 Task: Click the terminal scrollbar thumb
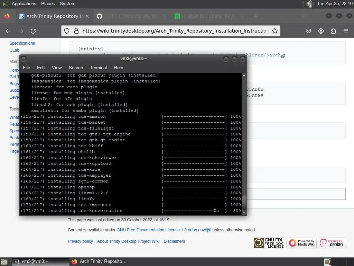click(x=244, y=203)
